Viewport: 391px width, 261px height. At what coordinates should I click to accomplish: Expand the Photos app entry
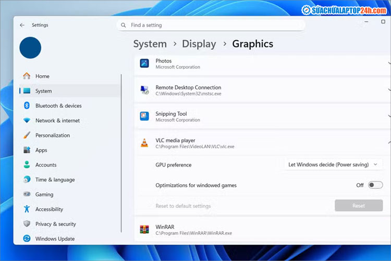point(388,63)
